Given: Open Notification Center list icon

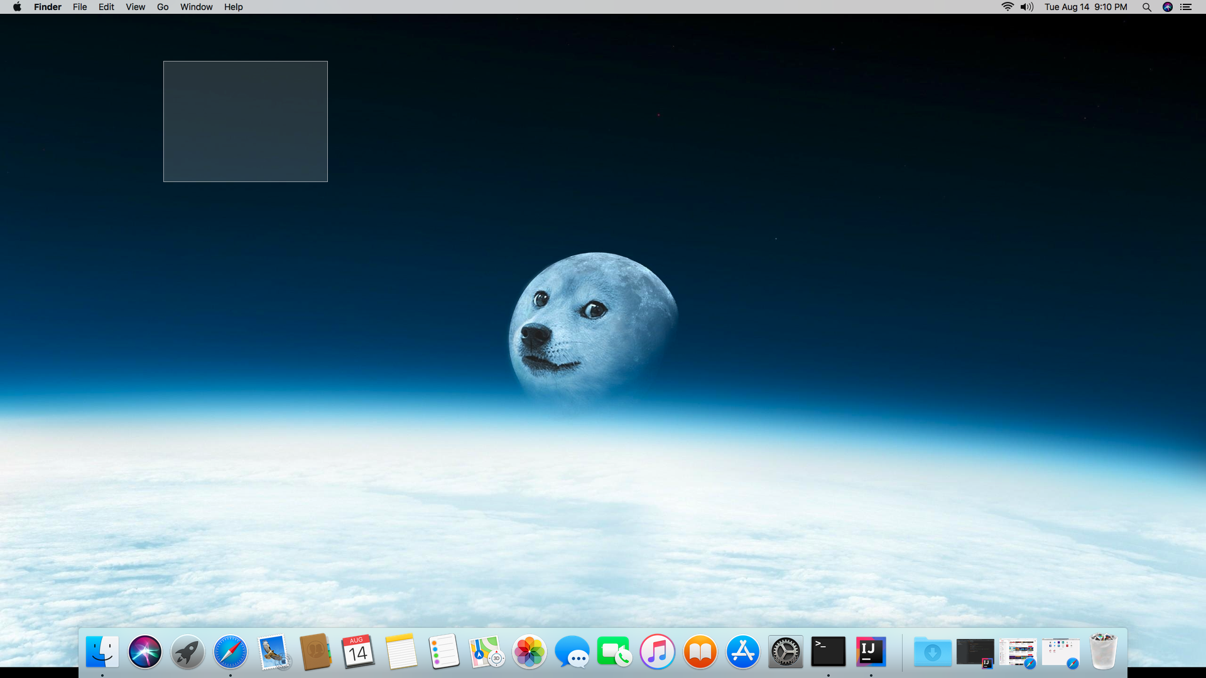Looking at the screenshot, I should pos(1186,7).
